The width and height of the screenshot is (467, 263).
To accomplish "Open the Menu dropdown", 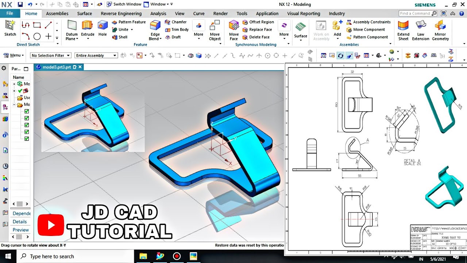I will [13, 56].
